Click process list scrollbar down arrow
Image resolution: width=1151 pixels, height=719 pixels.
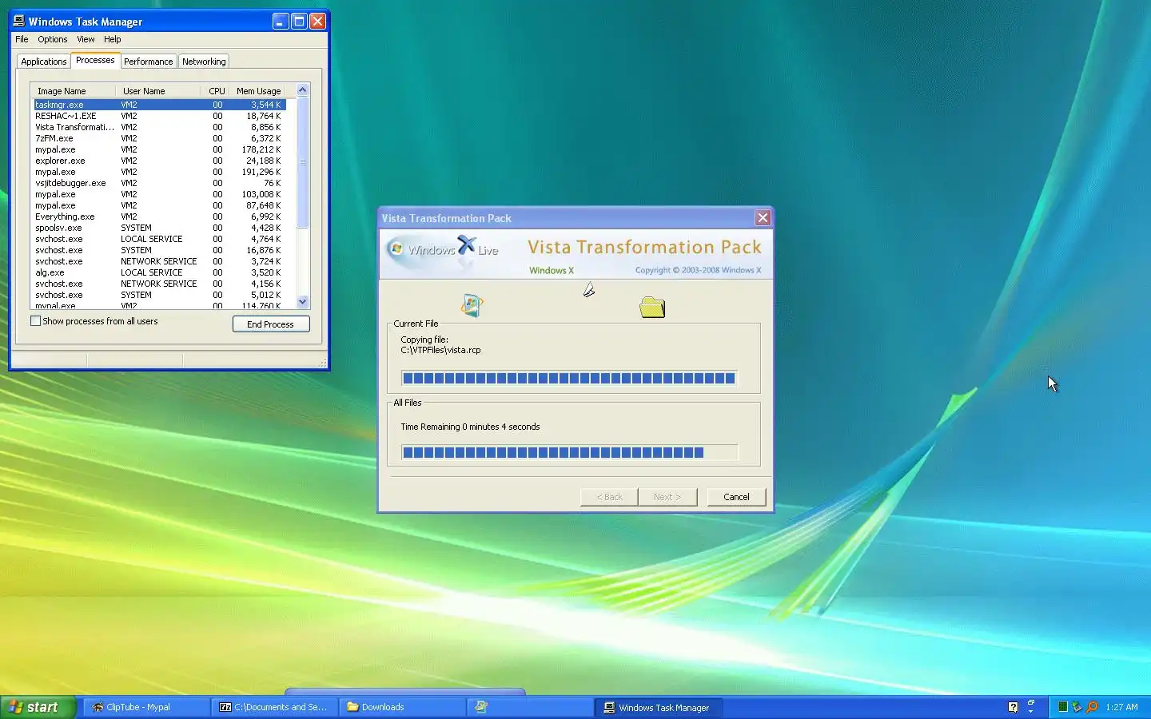(x=302, y=301)
